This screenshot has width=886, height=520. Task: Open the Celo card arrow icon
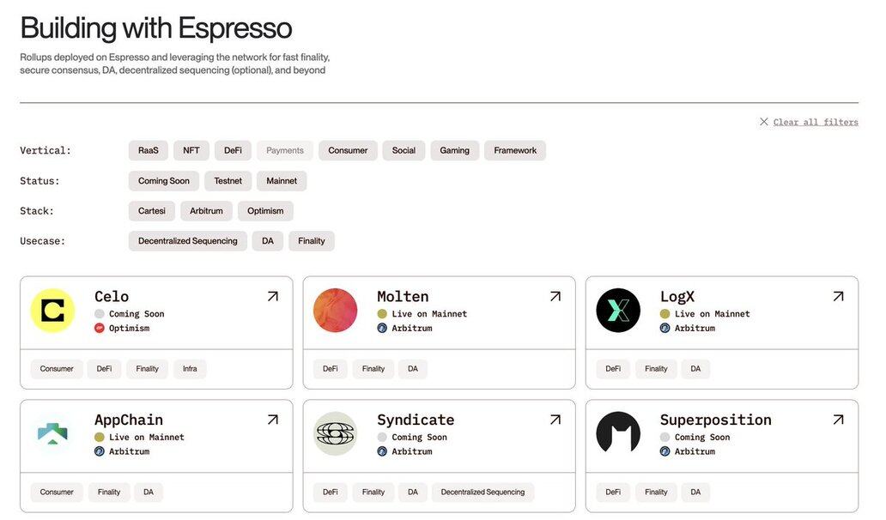[272, 297]
